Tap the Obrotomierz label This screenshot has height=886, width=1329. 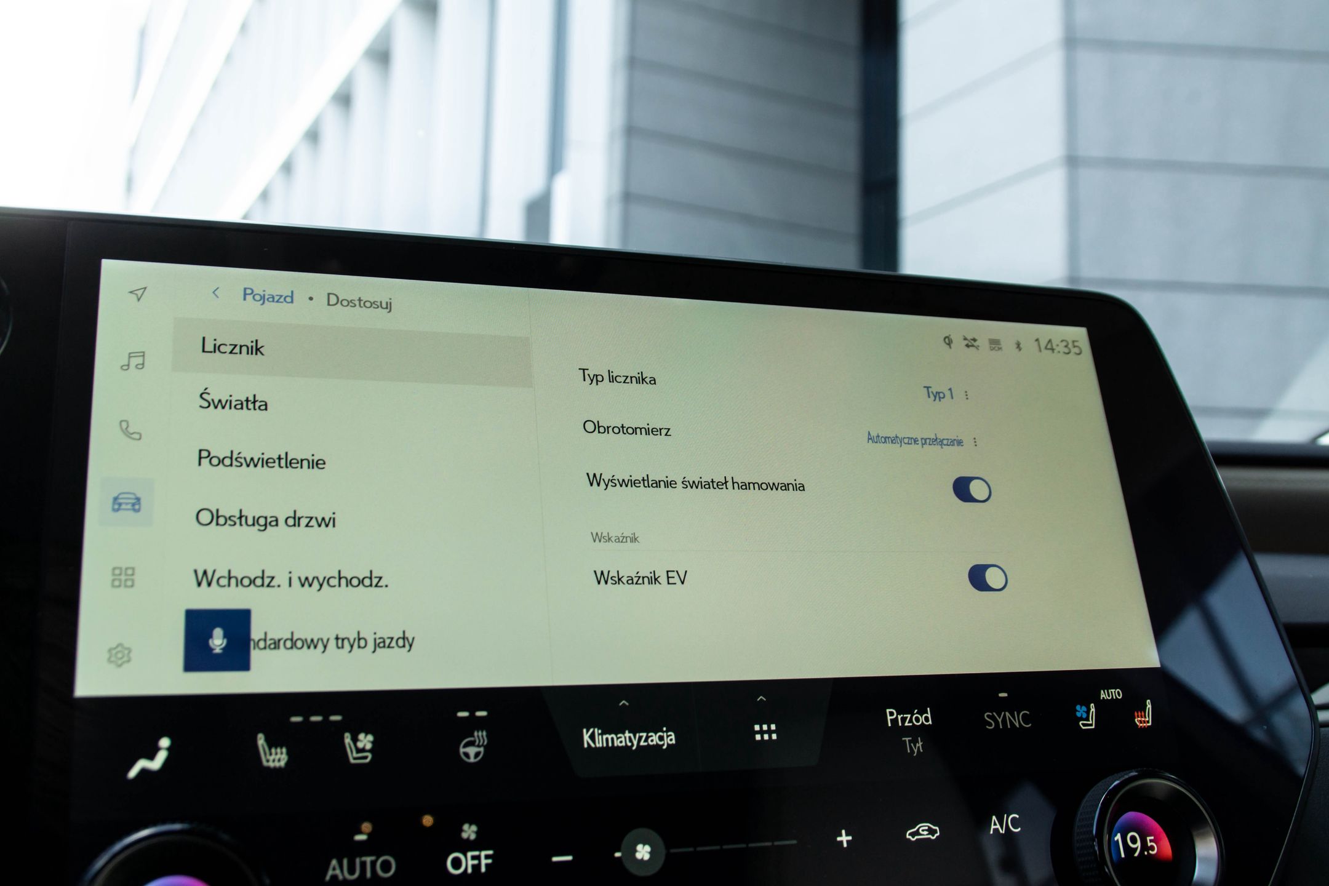click(626, 428)
